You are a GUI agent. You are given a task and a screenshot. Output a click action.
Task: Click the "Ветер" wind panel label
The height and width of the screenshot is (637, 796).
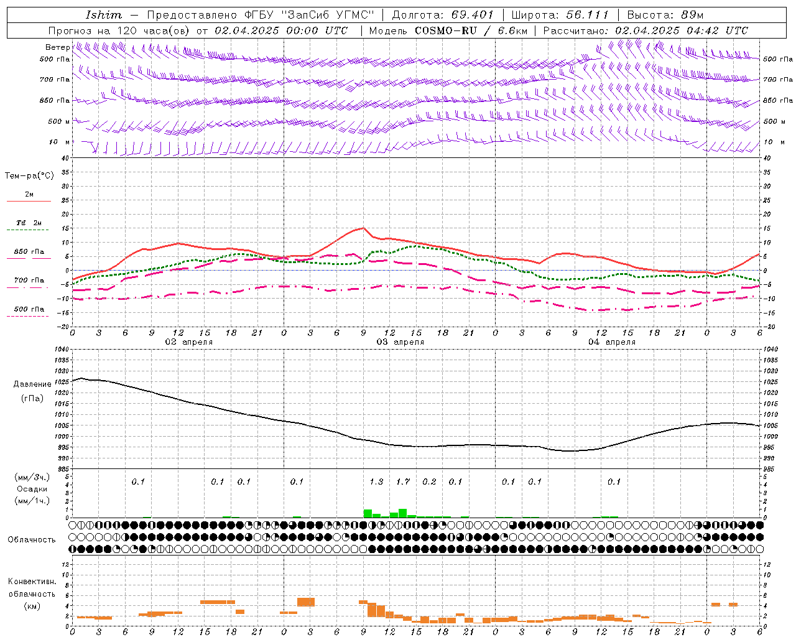click(x=57, y=47)
